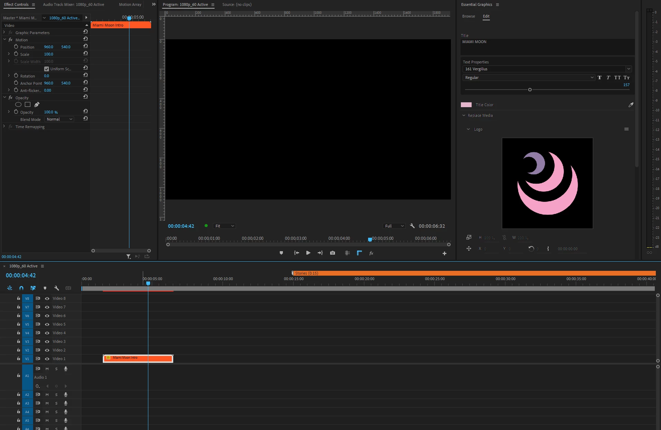Toggle visibility of Video 5 track
The height and width of the screenshot is (430, 661).
(x=47, y=324)
